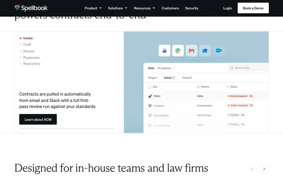Screen dimensions: 283x177
Task: Go to next carousel slide arrow
Action: tap(264, 169)
